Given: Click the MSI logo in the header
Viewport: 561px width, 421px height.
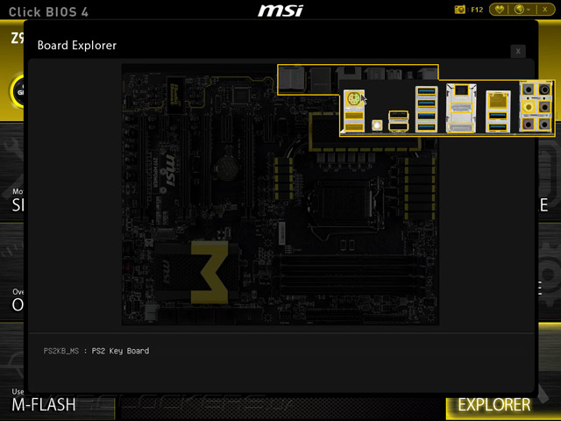Looking at the screenshot, I should pyautogui.click(x=280, y=11).
